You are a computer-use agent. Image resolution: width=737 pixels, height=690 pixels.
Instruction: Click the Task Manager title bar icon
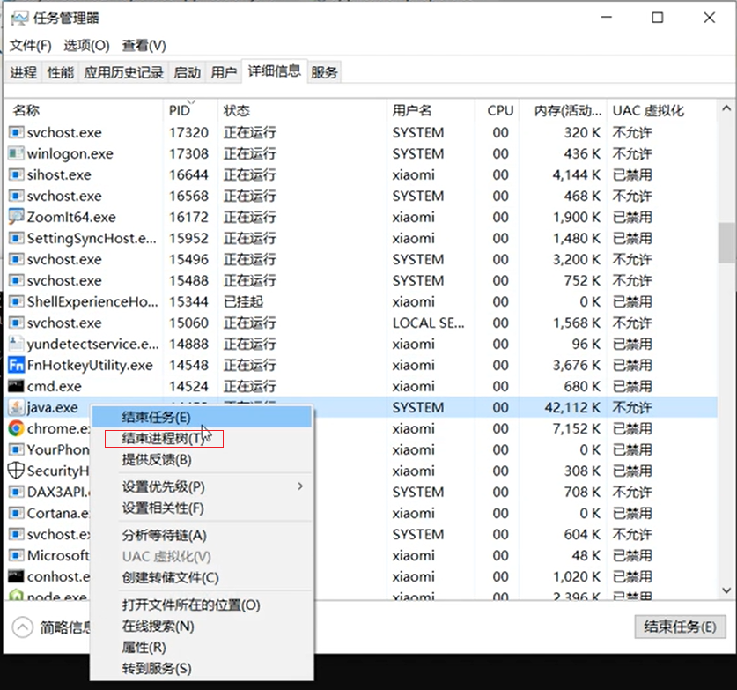[18, 18]
